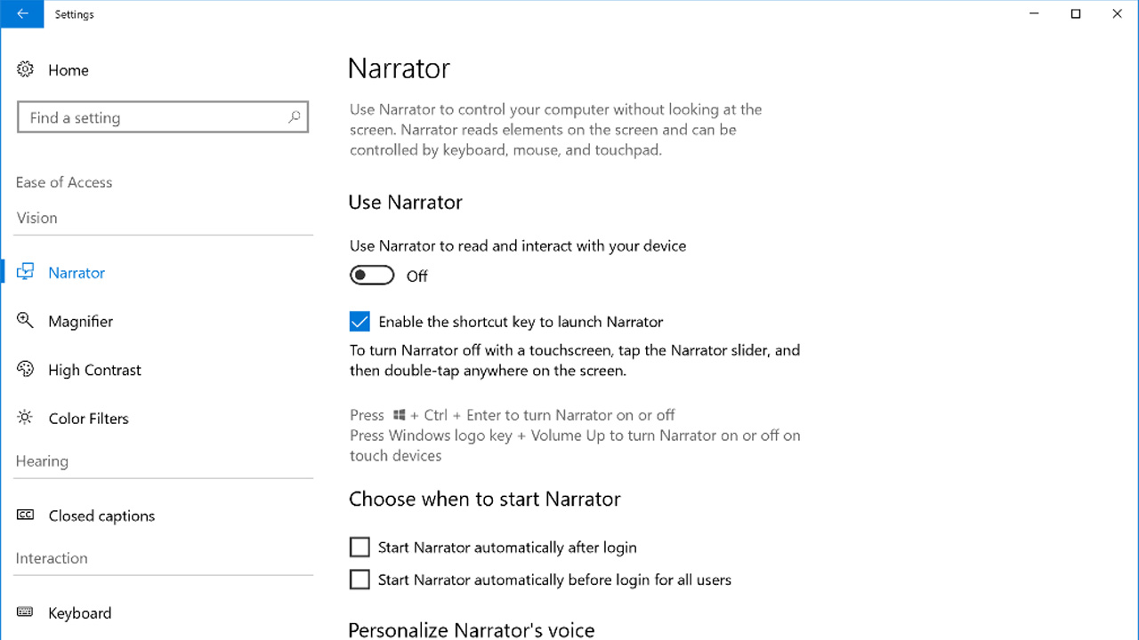1139x640 pixels.
Task: Click the Home gear icon
Action: point(26,69)
